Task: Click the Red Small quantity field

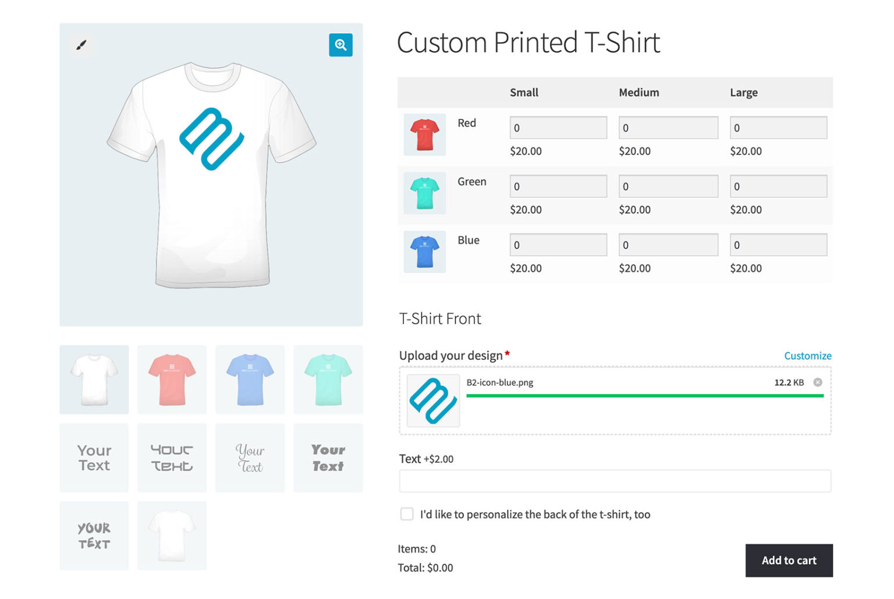Action: 558,127
